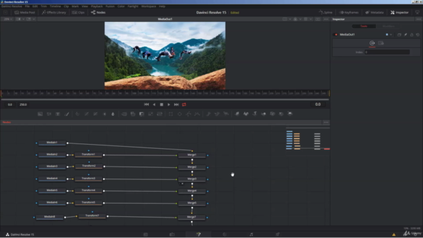The image size is (423, 238).
Task: Click the pin icon for MediaOut1 inspector
Action: pos(405,34)
